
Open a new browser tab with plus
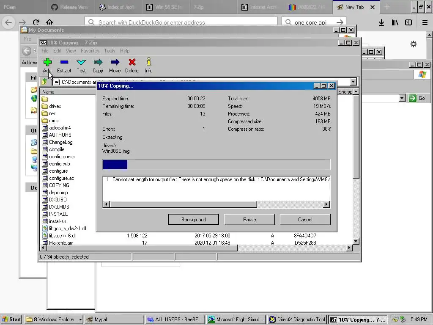point(386,7)
